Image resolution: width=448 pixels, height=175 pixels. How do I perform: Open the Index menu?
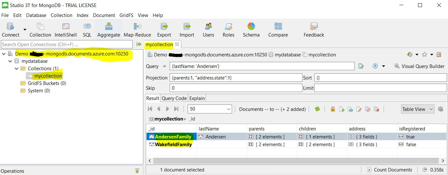(x=83, y=15)
